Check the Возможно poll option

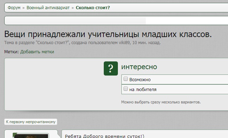tap(126, 79)
